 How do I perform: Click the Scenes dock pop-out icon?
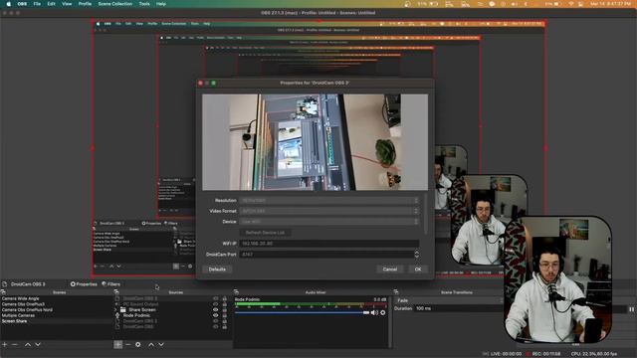(x=3, y=291)
